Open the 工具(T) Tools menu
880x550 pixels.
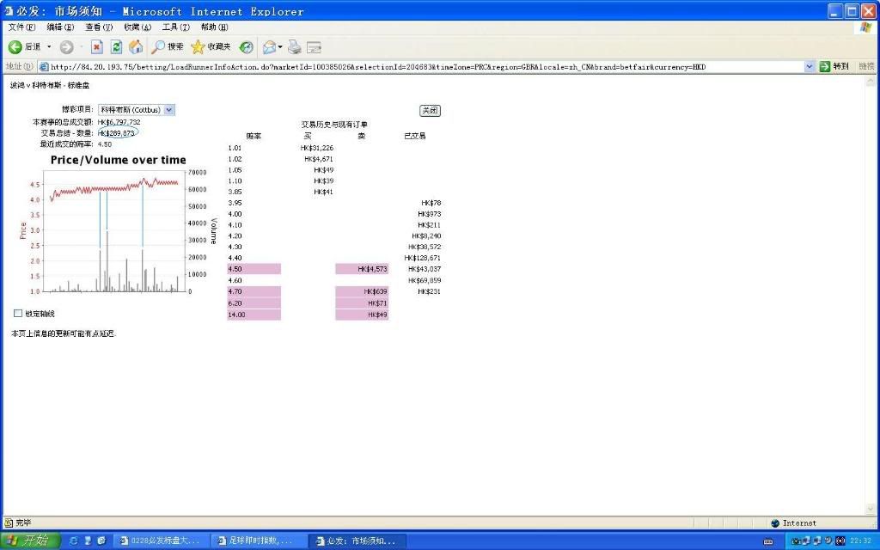coord(175,27)
